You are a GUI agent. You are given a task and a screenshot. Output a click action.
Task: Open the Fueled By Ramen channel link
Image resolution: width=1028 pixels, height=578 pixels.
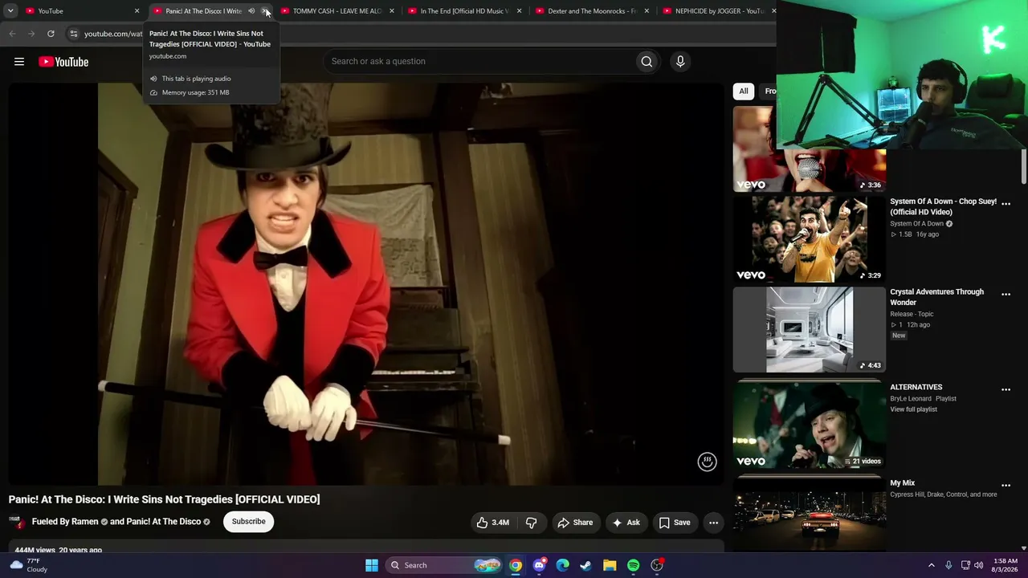point(65,522)
